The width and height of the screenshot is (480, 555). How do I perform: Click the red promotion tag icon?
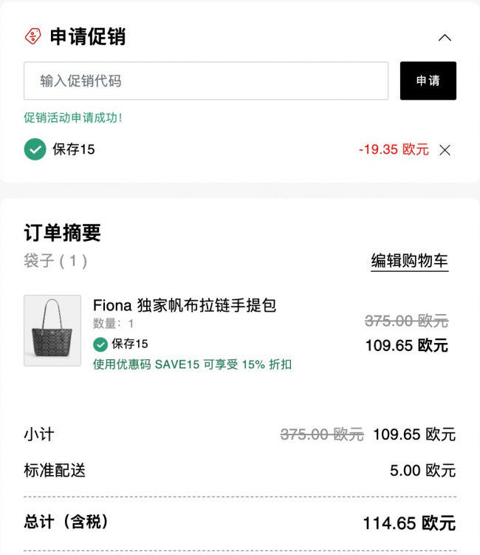pyautogui.click(x=33, y=36)
